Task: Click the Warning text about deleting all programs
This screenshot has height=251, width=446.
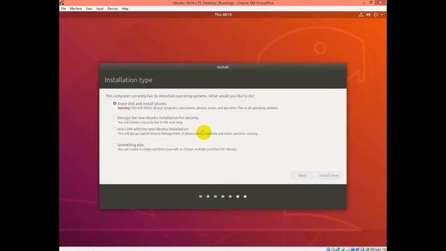Action: point(198,108)
